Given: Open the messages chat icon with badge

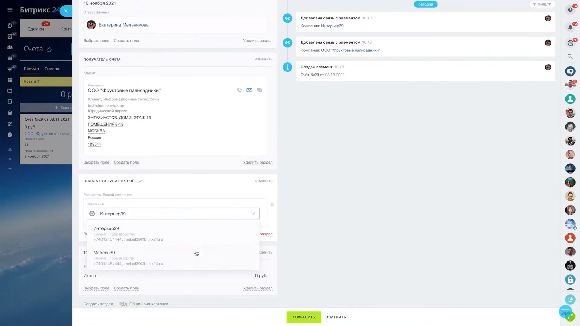Looking at the screenshot, I should [570, 43].
